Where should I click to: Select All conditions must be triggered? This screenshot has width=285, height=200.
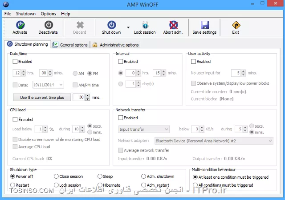[x=195, y=185]
